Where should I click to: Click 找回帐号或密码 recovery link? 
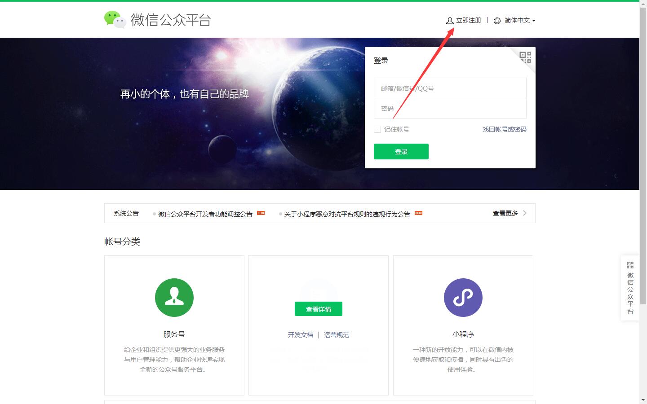coord(504,129)
